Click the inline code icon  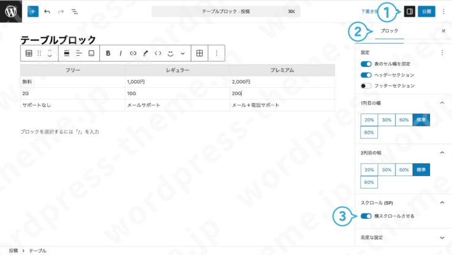tap(158, 53)
